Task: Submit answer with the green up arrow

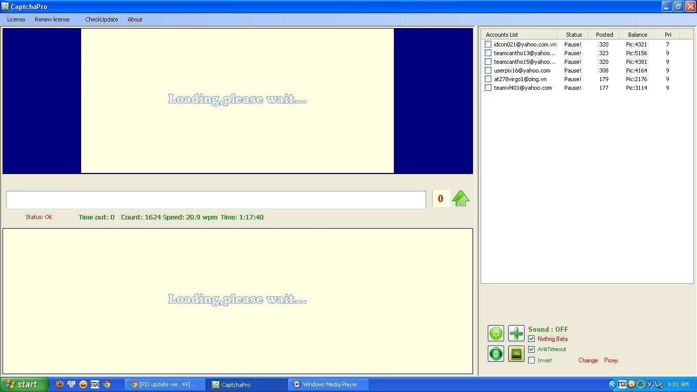Action: [x=461, y=199]
